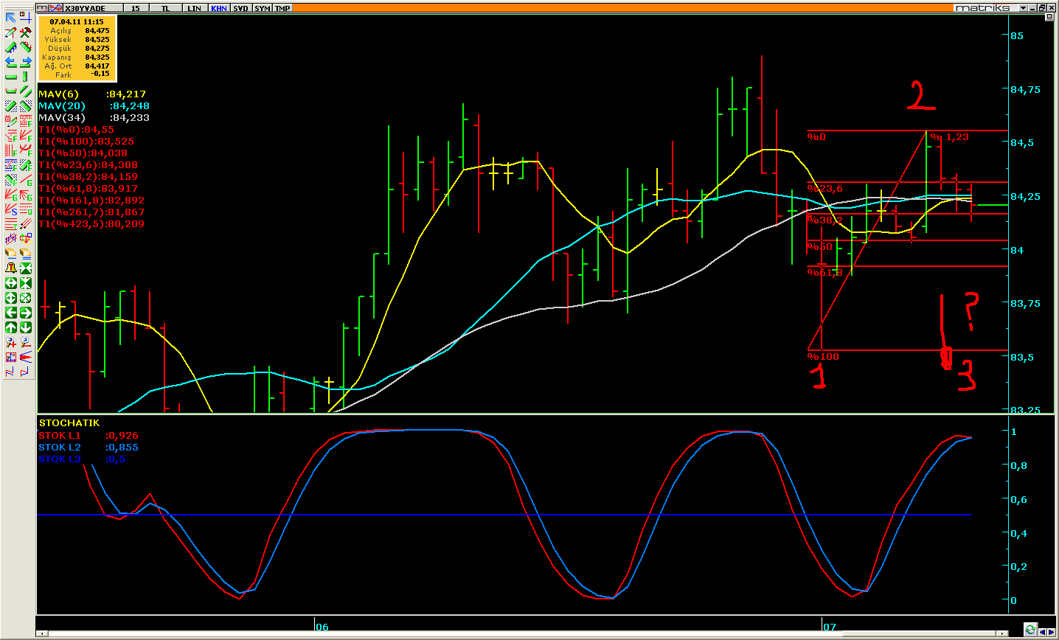Click the green down arrow icon
The width and height of the screenshot is (1059, 640).
[x=25, y=327]
